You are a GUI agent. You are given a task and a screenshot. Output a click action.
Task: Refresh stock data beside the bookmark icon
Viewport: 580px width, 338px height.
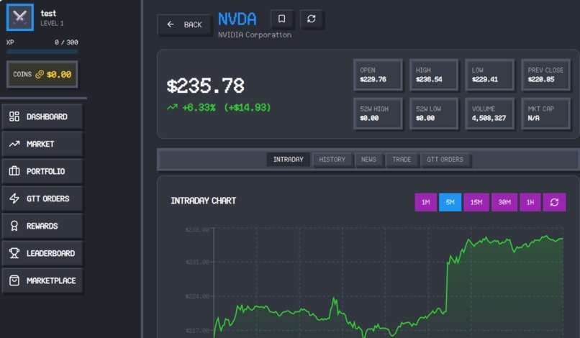tap(312, 19)
